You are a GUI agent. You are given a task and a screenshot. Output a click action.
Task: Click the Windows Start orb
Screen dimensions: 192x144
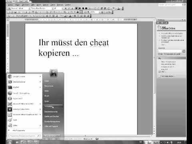pyautogui.click(x=9, y=142)
